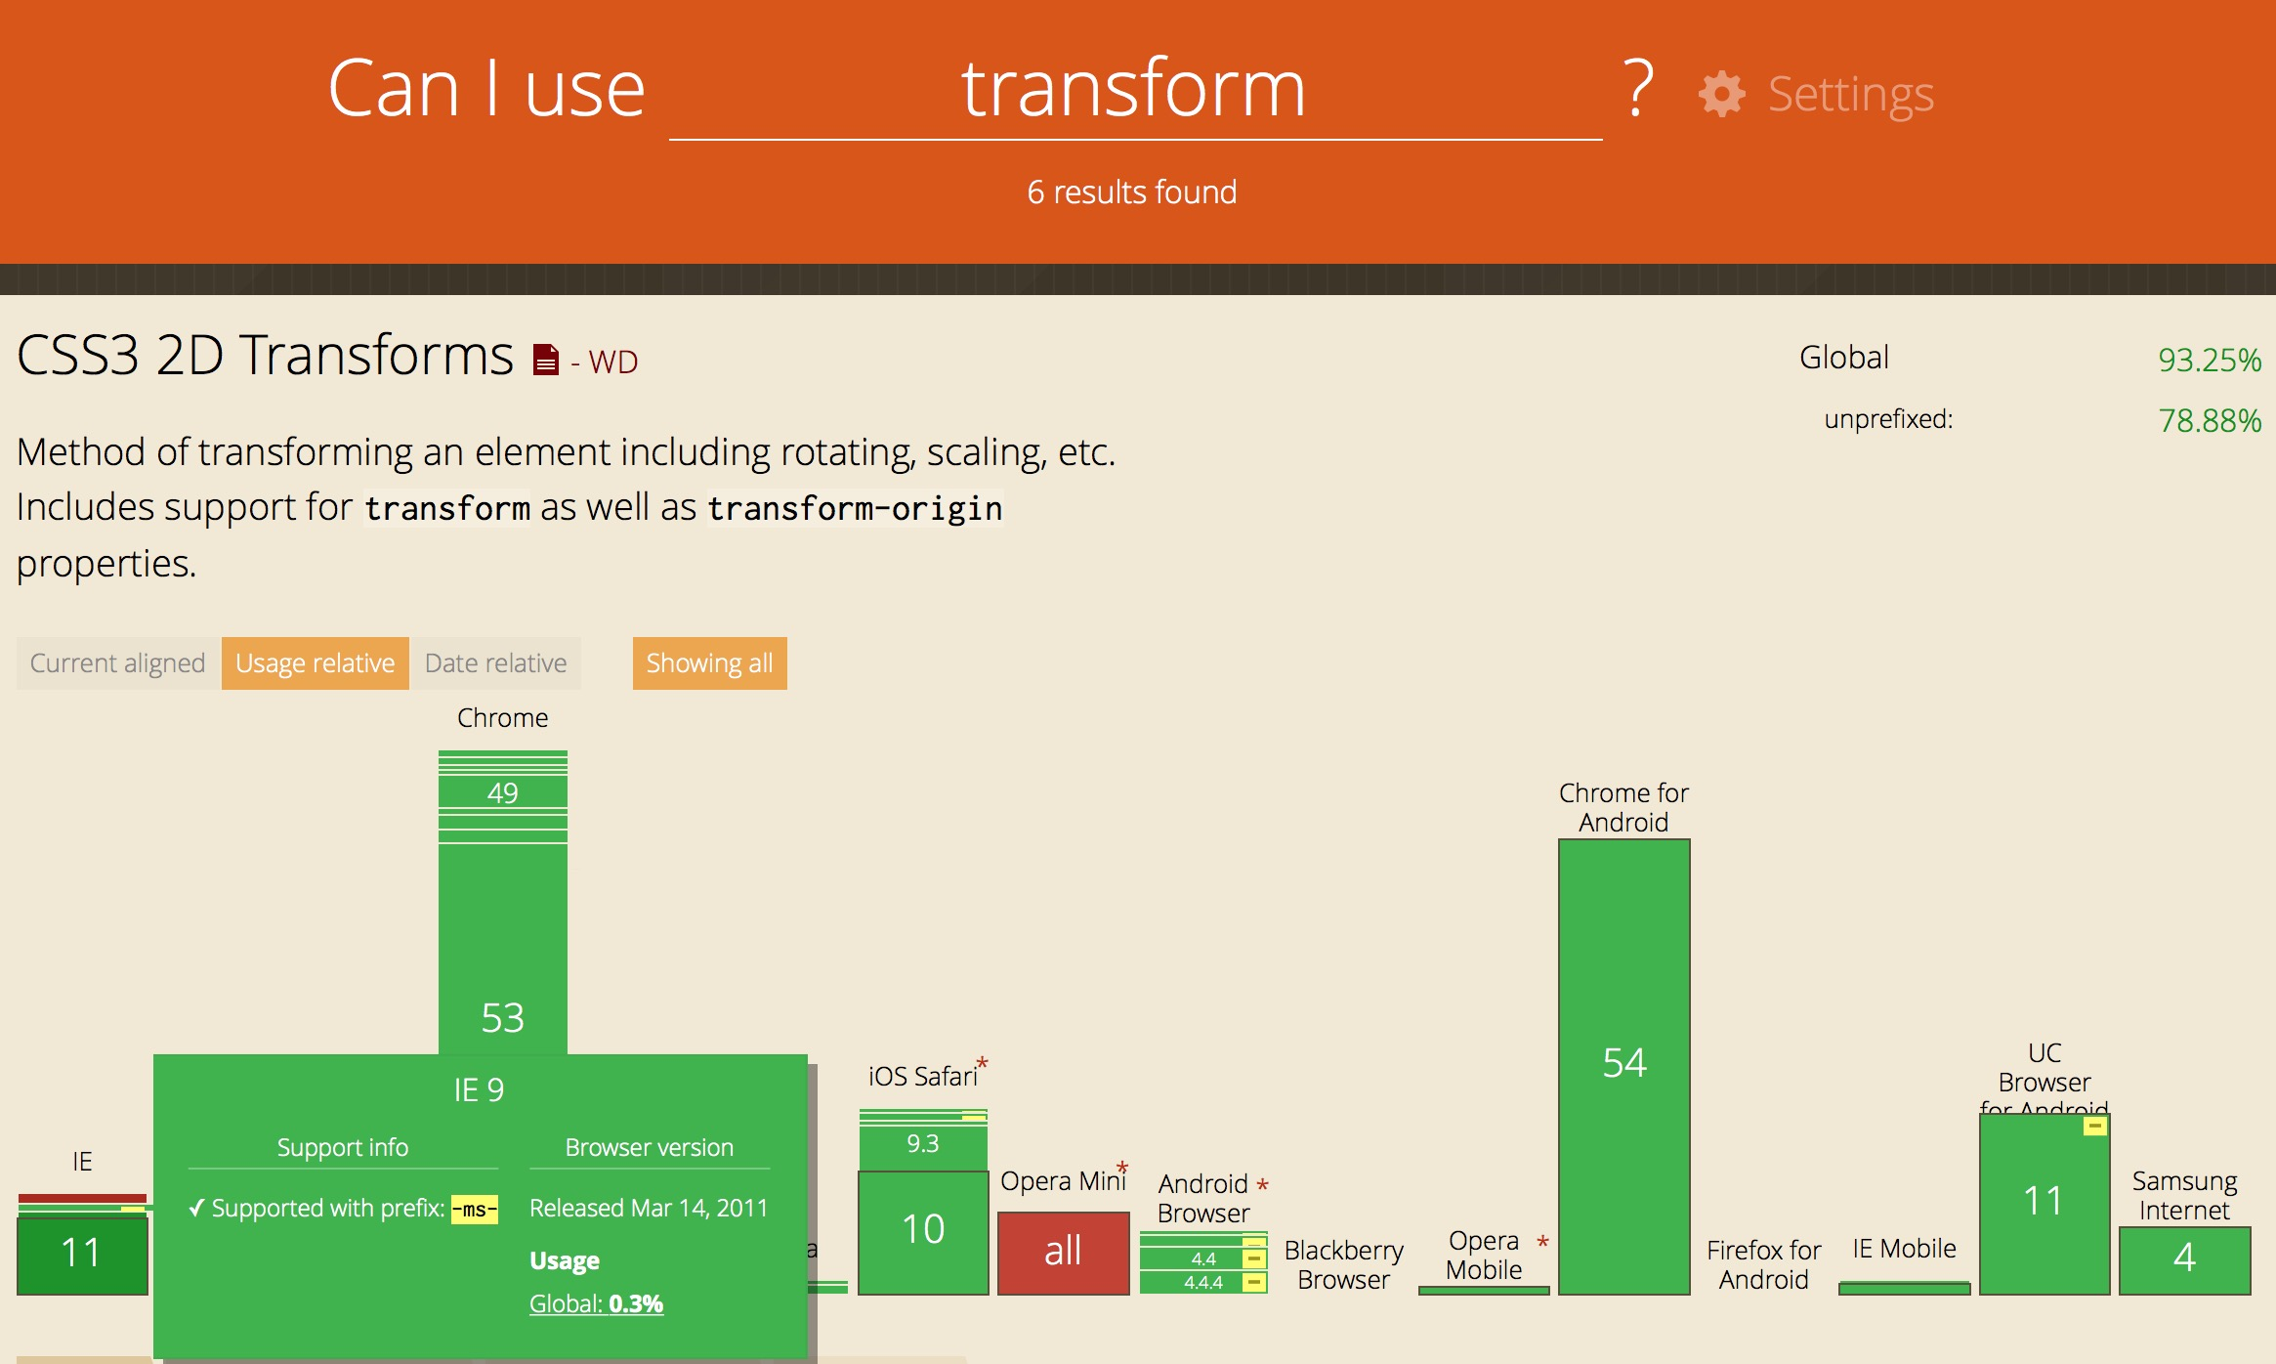Screen dimensions: 2276x1364
Task: Open the W3C spec document icon
Action: (x=546, y=360)
